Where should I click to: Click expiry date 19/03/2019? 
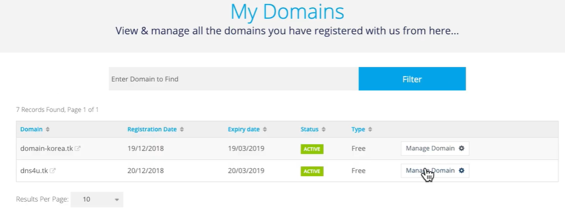tap(246, 149)
